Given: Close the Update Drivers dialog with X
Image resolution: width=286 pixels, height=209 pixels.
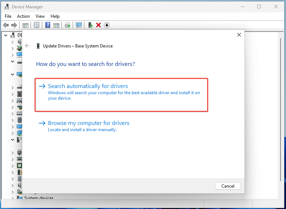Looking at the screenshot, I should tap(239, 35).
